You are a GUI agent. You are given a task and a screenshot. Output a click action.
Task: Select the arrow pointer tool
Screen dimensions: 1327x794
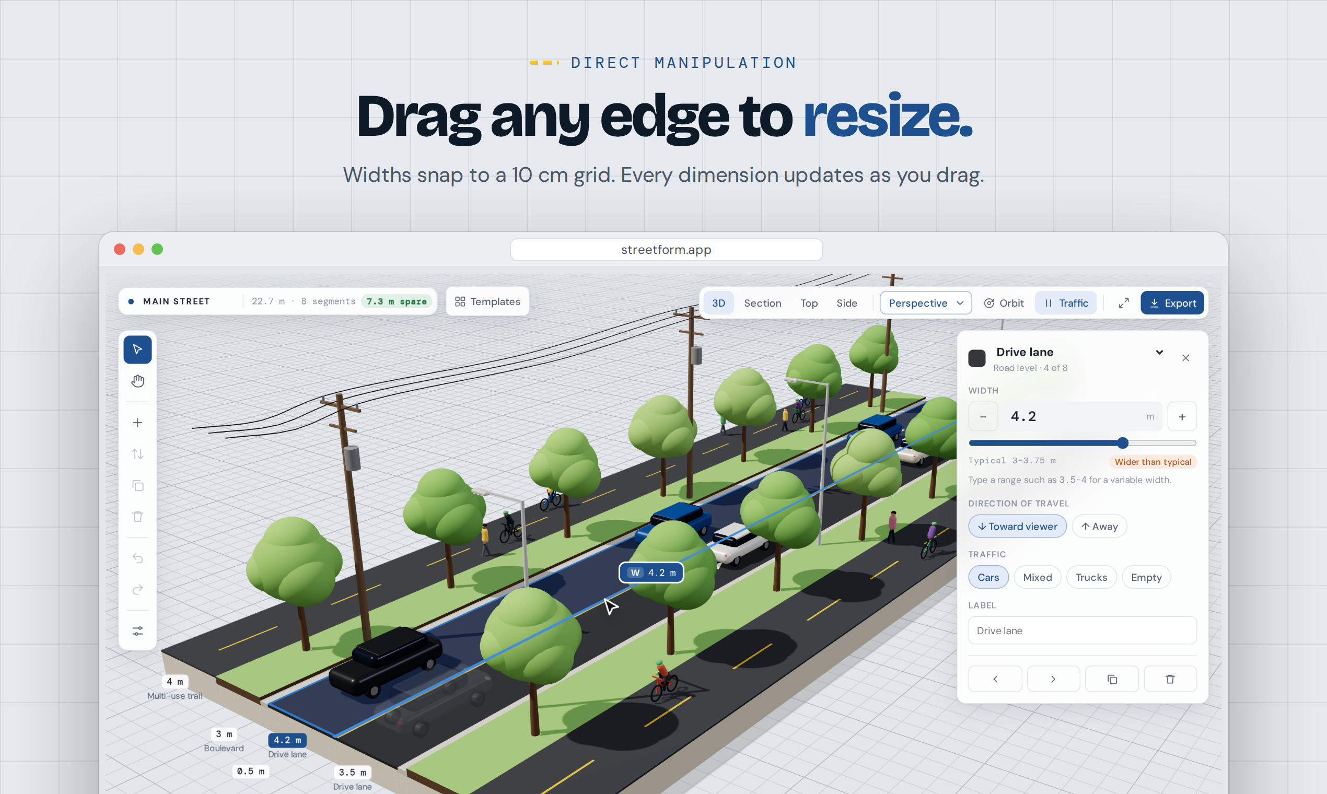coord(137,349)
